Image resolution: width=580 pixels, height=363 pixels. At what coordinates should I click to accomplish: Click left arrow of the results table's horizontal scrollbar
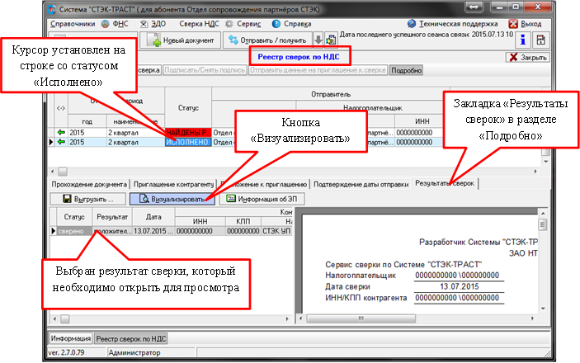click(54, 319)
